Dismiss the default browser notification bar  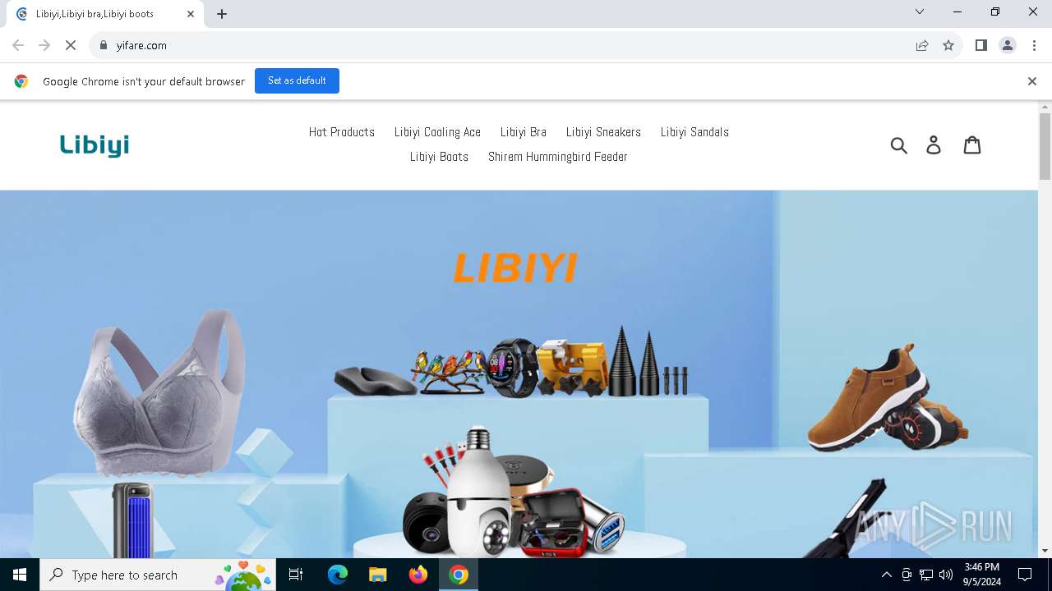click(x=1032, y=81)
